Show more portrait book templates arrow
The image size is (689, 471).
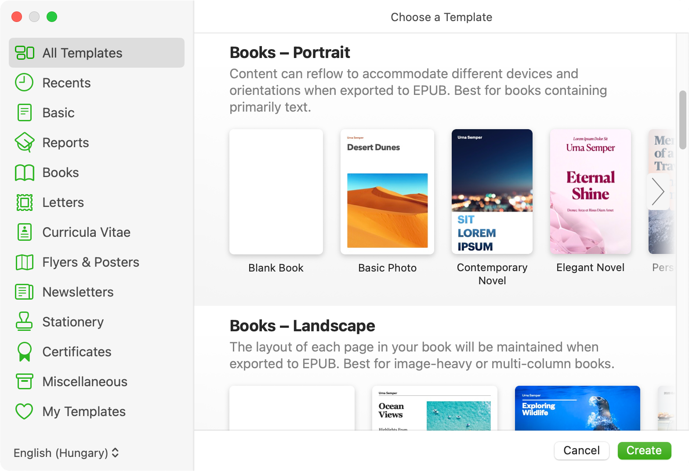tap(658, 192)
